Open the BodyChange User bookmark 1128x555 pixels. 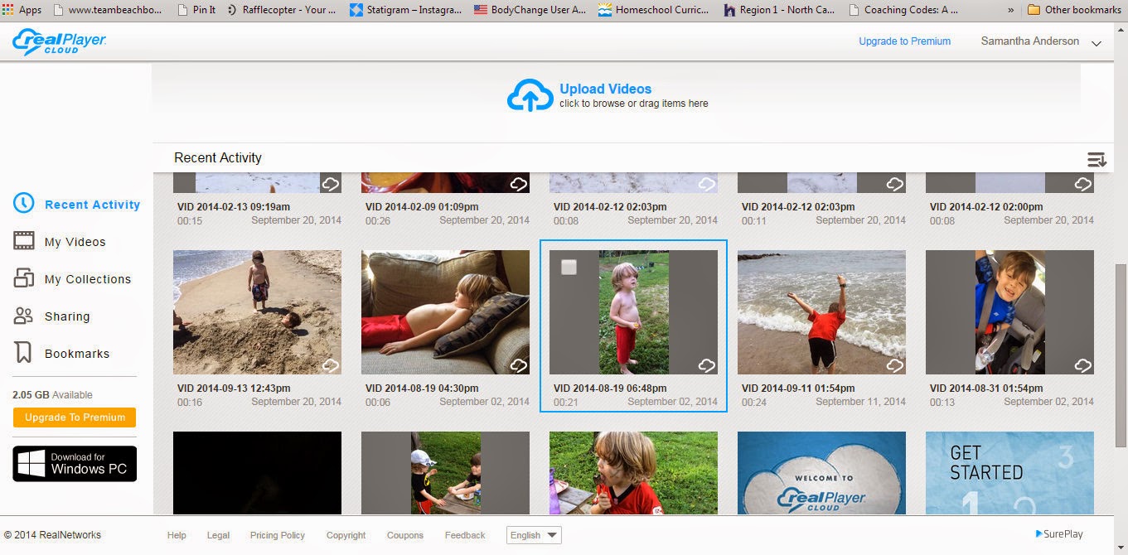click(530, 10)
